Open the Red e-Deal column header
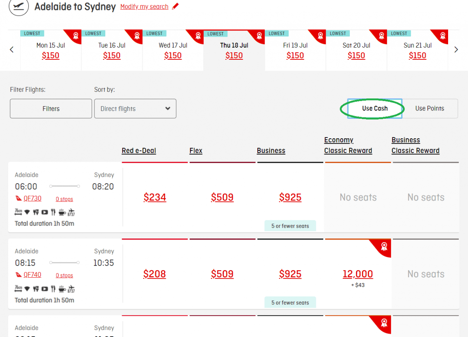468x337 pixels. coord(139,151)
